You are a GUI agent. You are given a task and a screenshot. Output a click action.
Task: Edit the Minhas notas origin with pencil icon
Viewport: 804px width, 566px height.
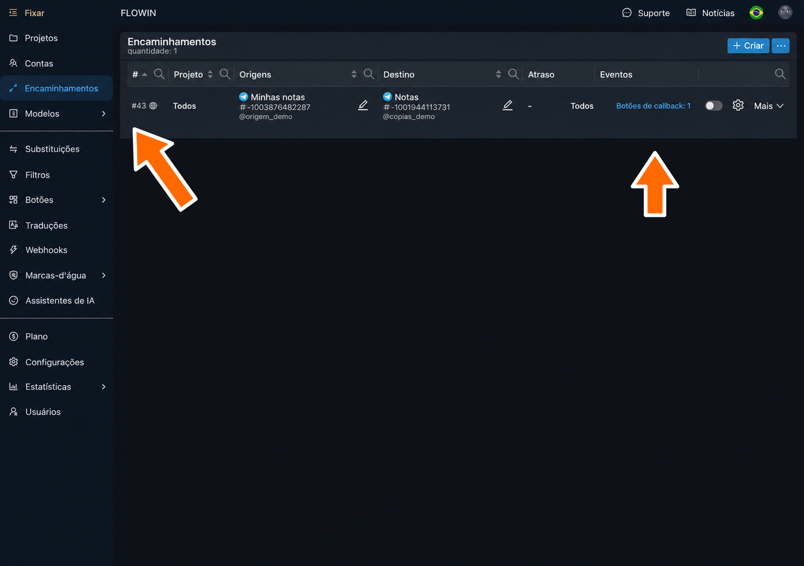click(x=363, y=105)
